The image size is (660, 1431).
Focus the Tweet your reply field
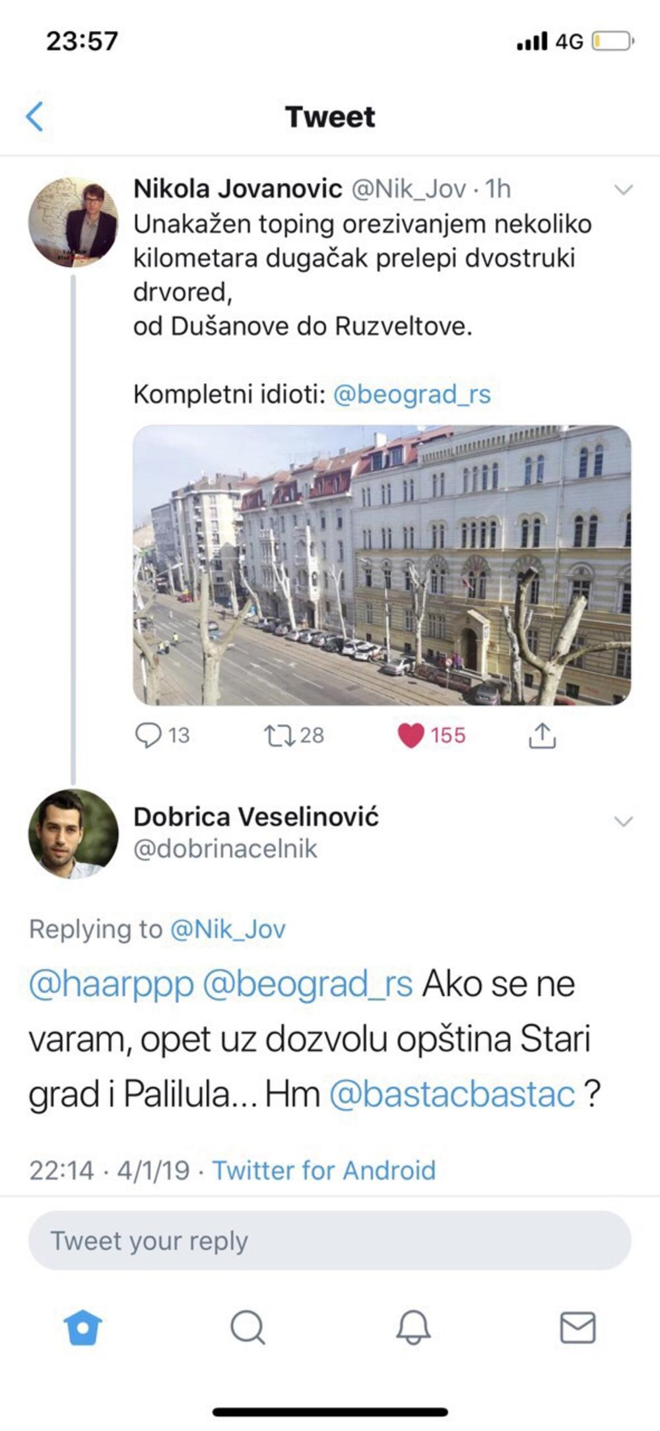330,1241
